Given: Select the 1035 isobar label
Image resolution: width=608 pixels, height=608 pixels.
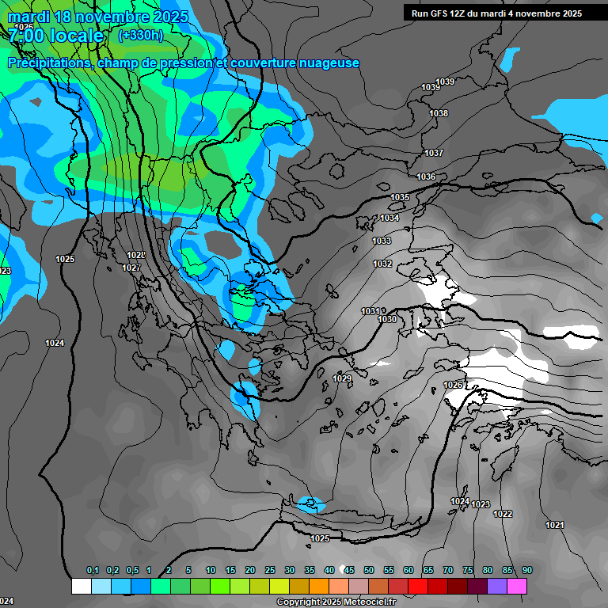Looking at the screenshot, I should click(400, 197).
